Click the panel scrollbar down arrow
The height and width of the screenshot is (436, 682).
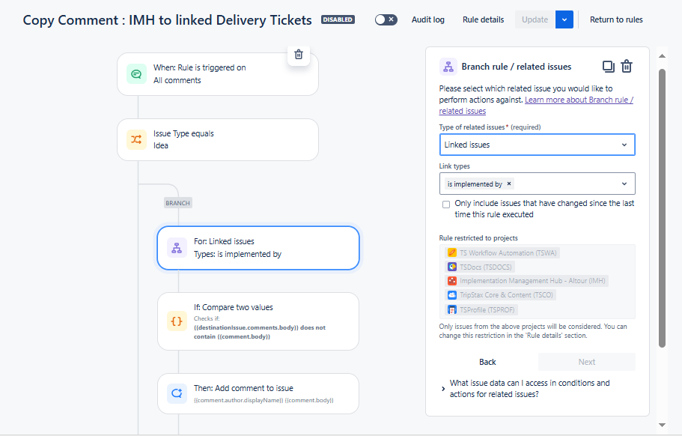[x=662, y=425]
